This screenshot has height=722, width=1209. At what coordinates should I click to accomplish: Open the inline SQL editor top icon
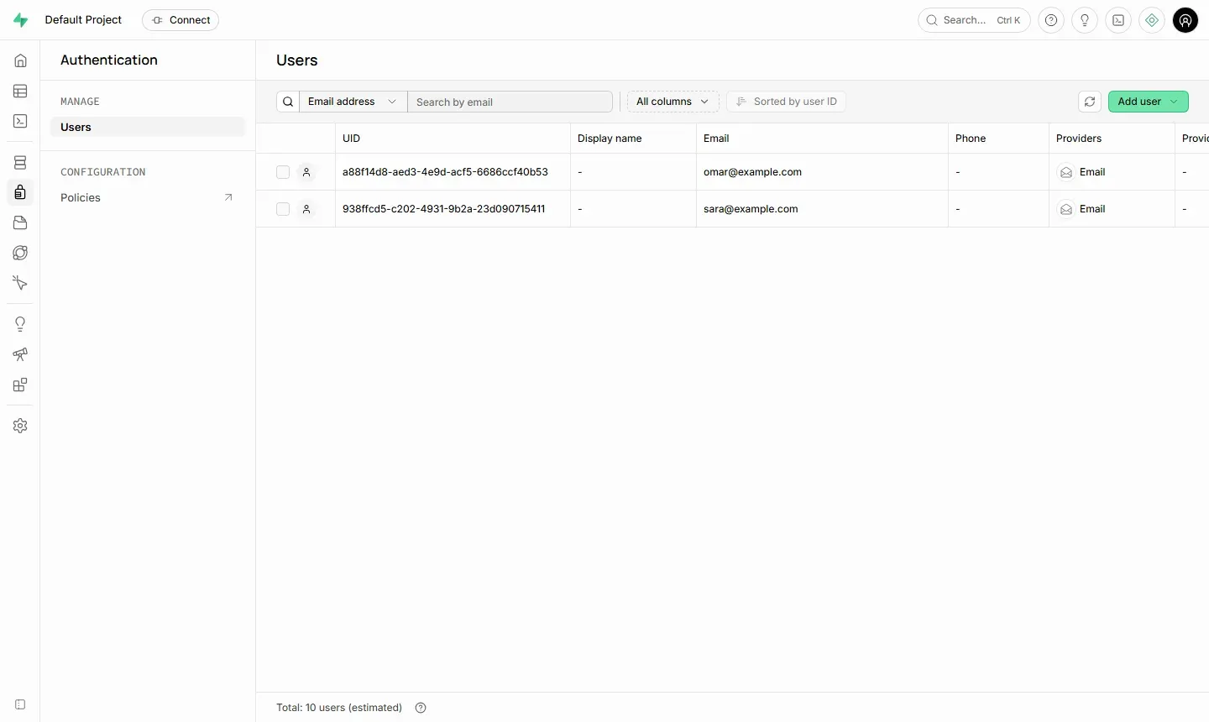[x=1118, y=20]
